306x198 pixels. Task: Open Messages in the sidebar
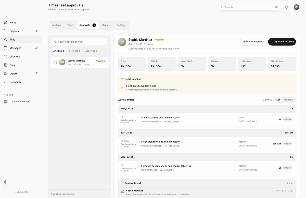tap(21, 48)
